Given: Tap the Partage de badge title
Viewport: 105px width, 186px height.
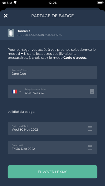Looking at the screenshot, I should 52,16.
